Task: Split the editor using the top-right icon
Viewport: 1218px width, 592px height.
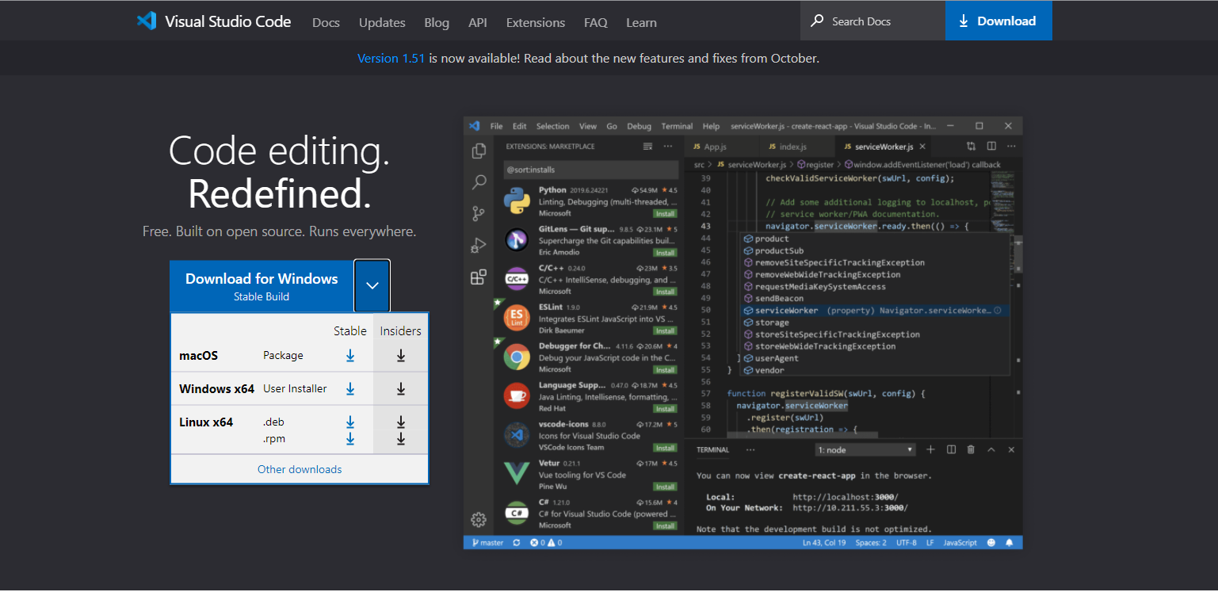Action: tap(991, 147)
